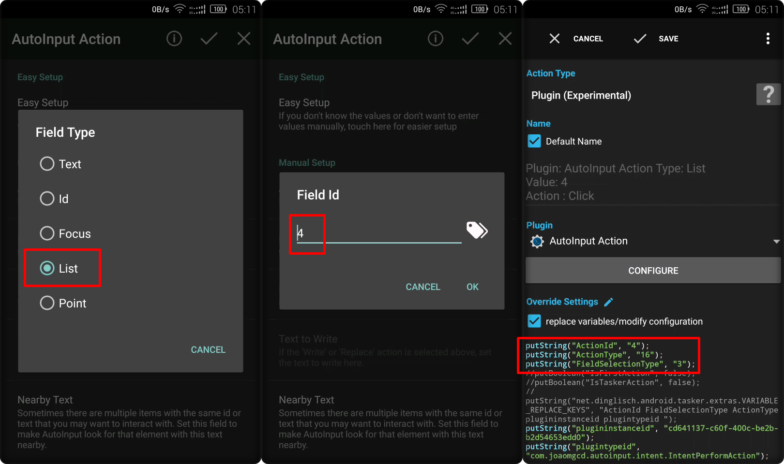Tap the X icon beside the CANCEL label
This screenshot has width=784, height=464.
pyautogui.click(x=555, y=39)
